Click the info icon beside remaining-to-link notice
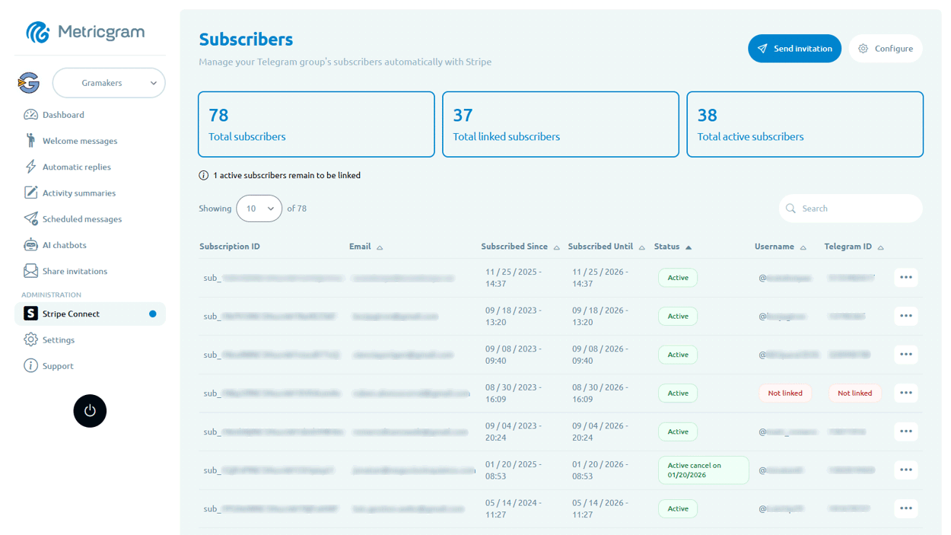The image size is (951, 535). (x=204, y=176)
